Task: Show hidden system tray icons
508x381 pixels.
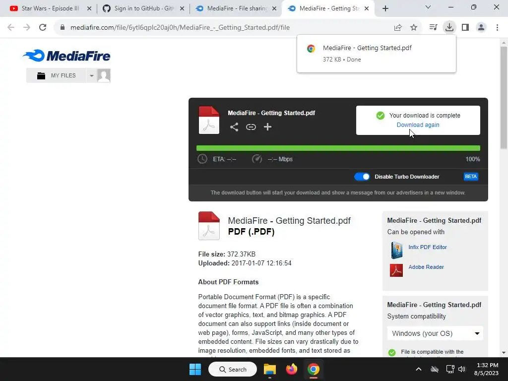Action: pyautogui.click(x=419, y=369)
